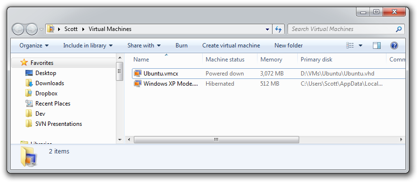Click the horizontal scrollbar thumb
Image resolution: width=418 pixels, height=182 pixels.
coord(216,139)
